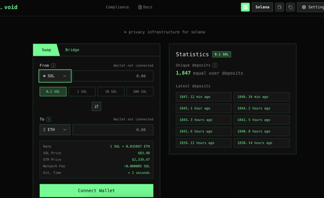This screenshot has height=198, width=324.
Task: Select the 0.1 SOL amount preset
Action: [x=53, y=91]
